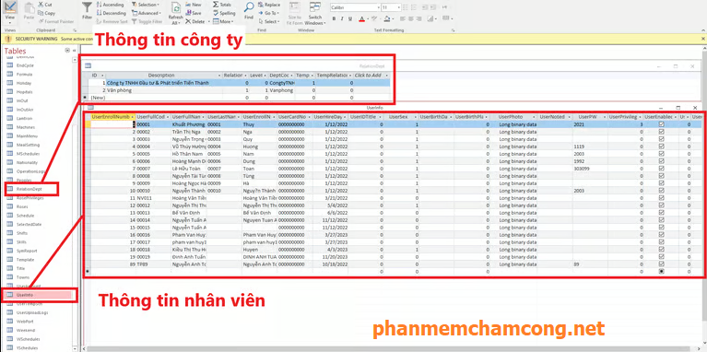The height and width of the screenshot is (352, 707).
Task: Toggle UserEnabled checkbox for row 00005
Action: (x=662, y=153)
